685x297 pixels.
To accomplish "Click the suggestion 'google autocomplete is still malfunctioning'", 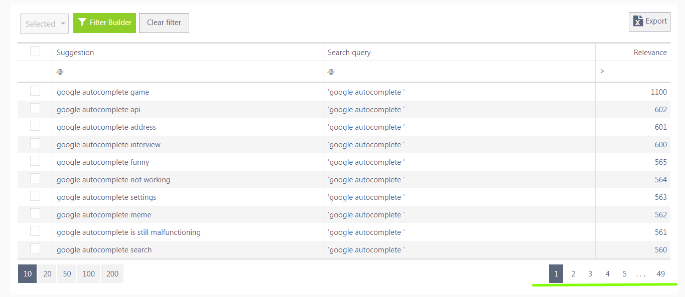I will 128,232.
